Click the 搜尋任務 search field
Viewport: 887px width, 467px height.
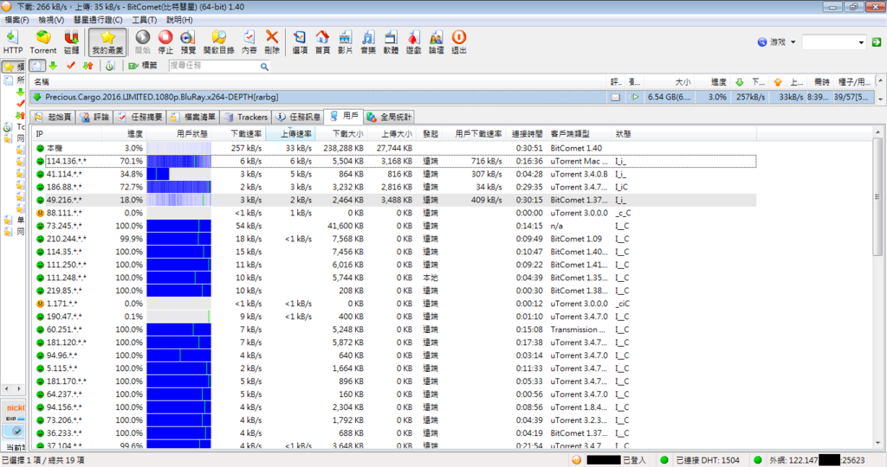click(x=214, y=66)
